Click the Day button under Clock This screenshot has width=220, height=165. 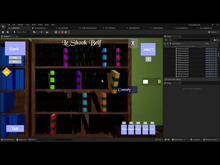15,58
